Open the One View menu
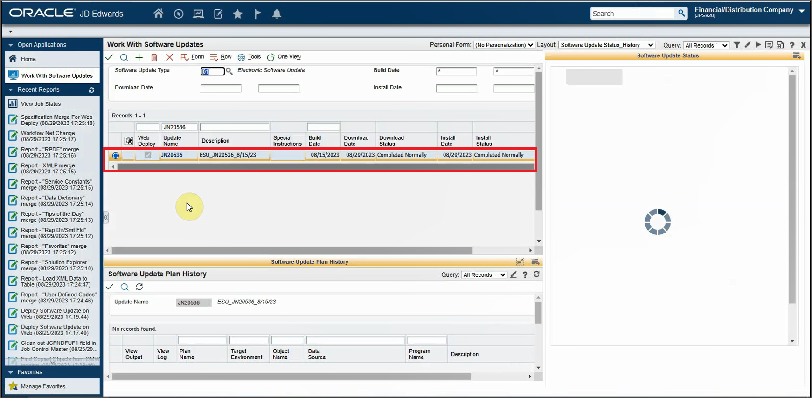Image resolution: width=812 pixels, height=398 pixels. pos(284,57)
